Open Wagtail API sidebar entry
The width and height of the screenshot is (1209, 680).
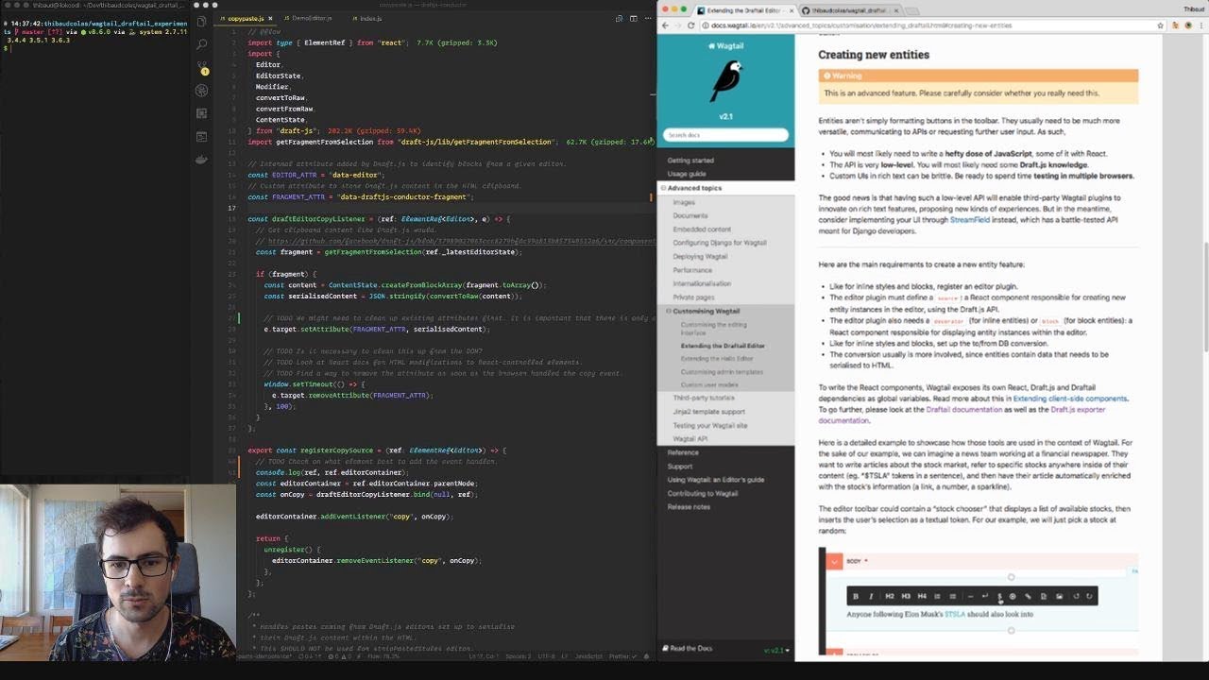click(x=690, y=439)
